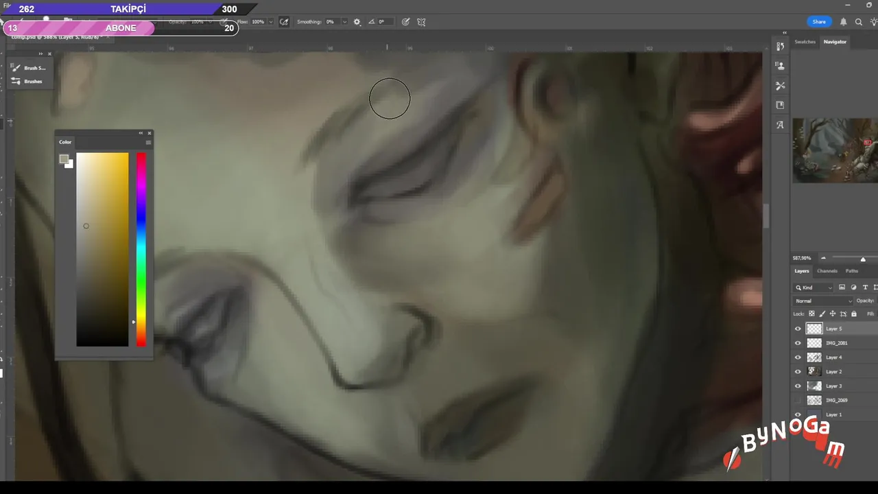Close the floating Color panel
Screen dimensions: 878x494
pyautogui.click(x=149, y=133)
